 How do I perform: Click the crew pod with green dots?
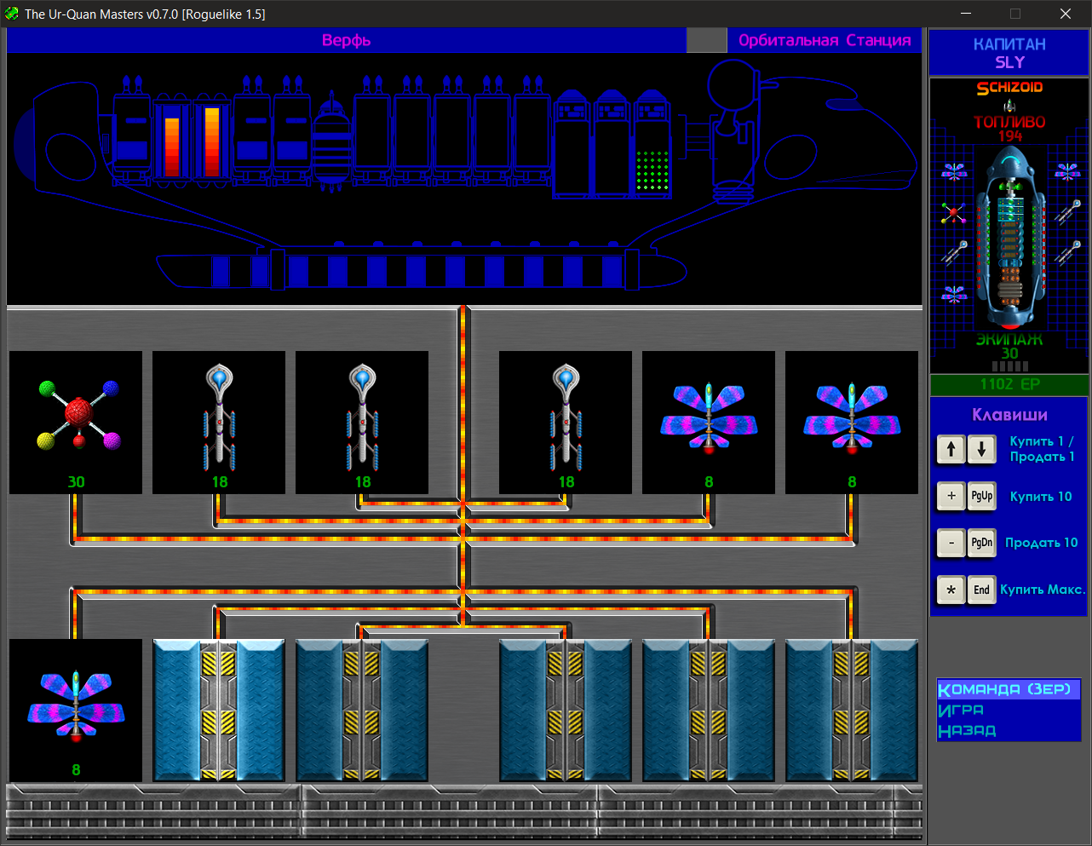652,143
